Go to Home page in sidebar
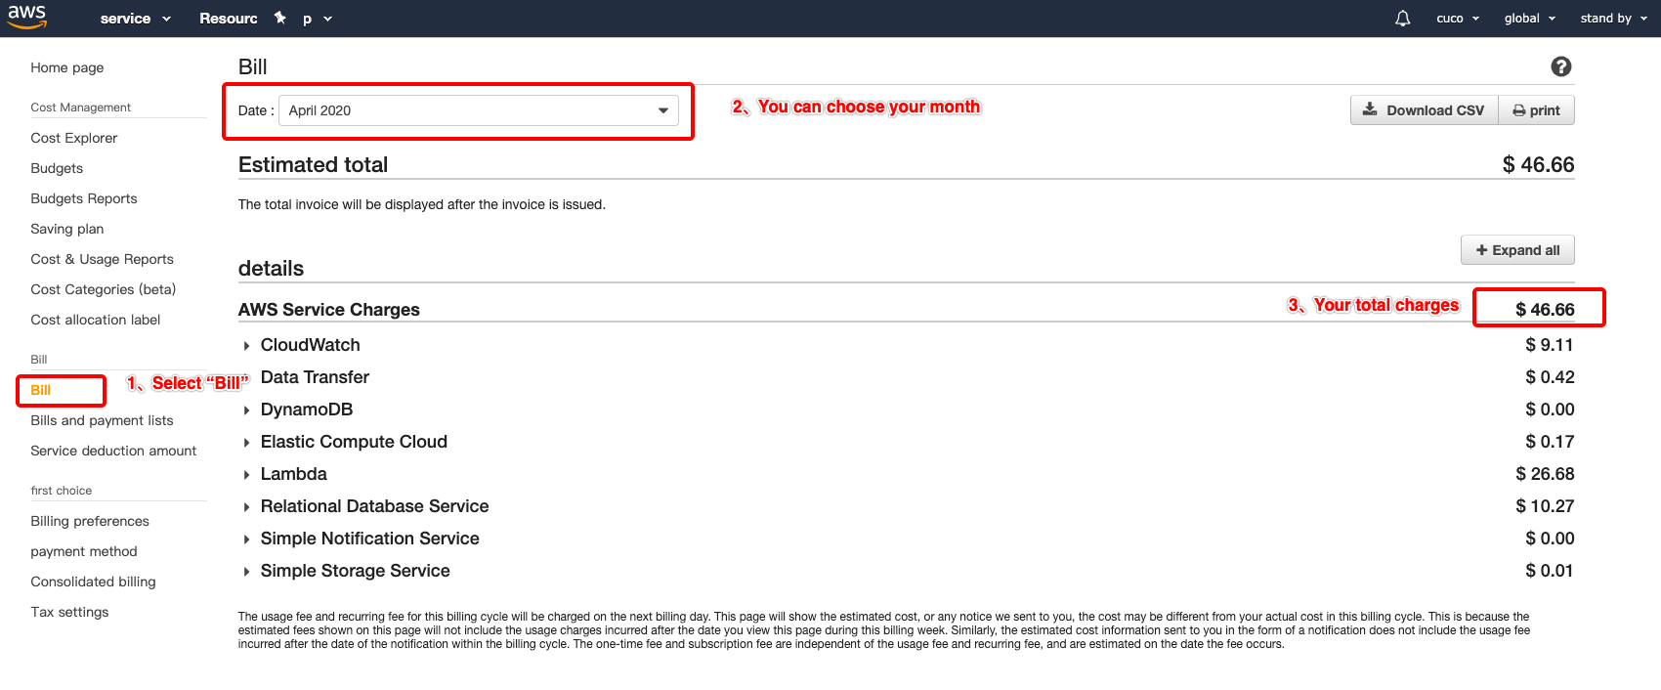The height and width of the screenshot is (690, 1661). coord(67,67)
